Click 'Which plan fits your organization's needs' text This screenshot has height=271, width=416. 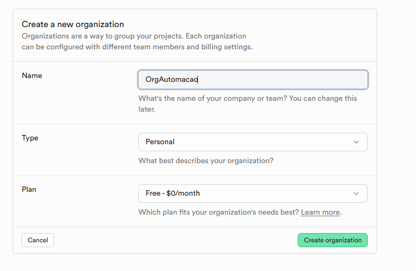[219, 212]
